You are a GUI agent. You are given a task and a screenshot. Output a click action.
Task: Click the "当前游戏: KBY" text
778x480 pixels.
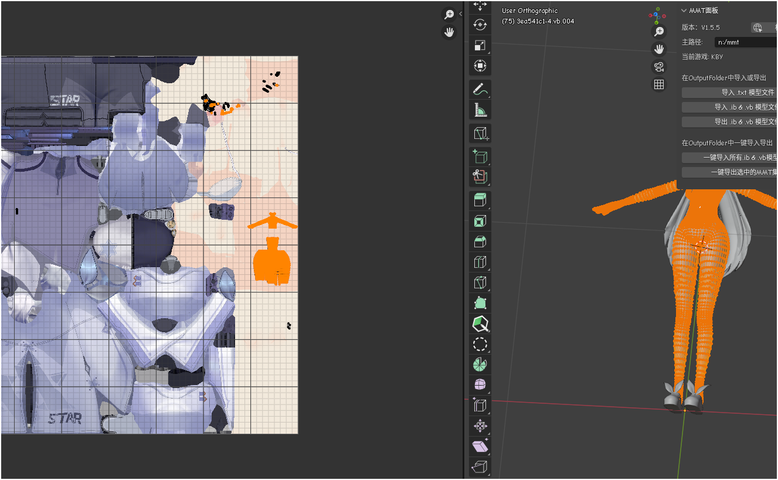click(702, 57)
